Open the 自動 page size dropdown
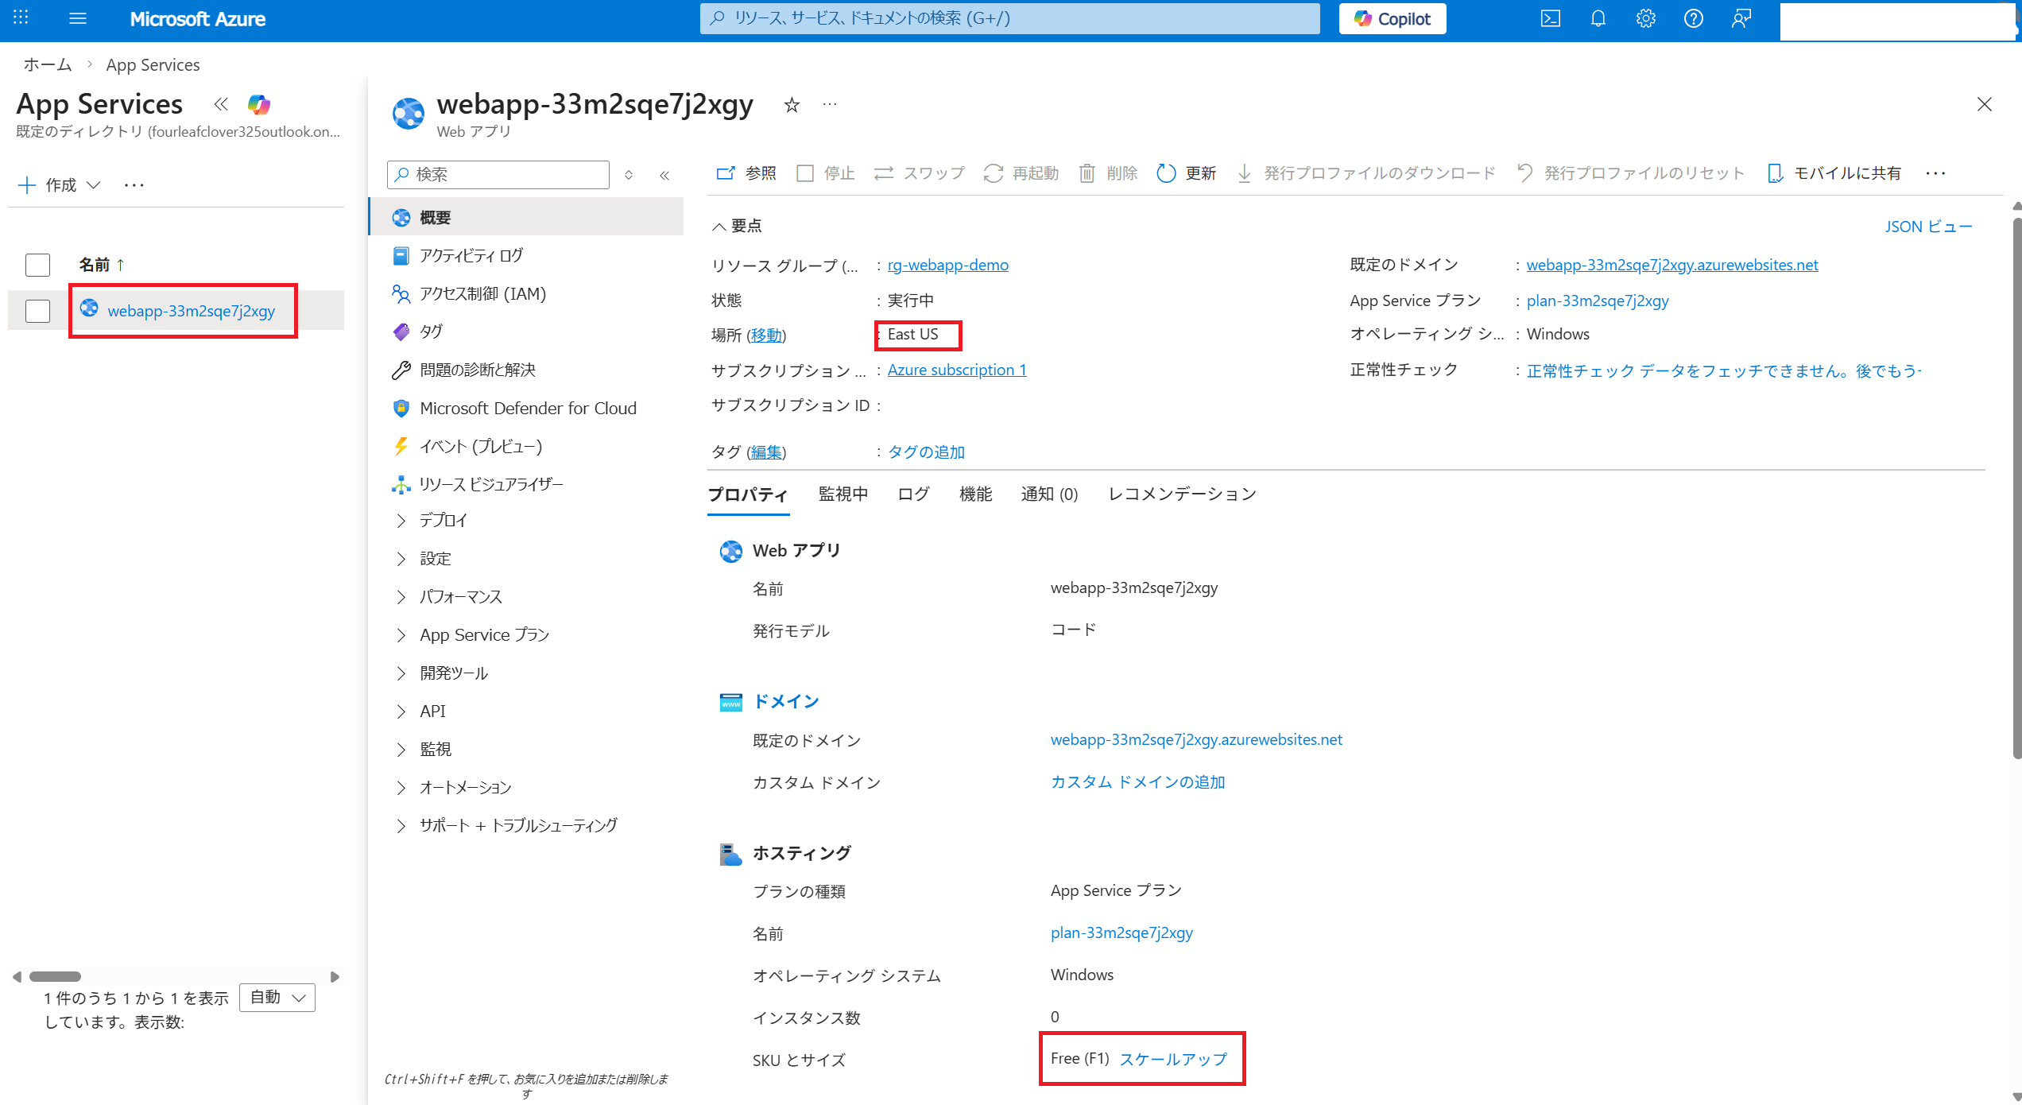 (x=277, y=998)
